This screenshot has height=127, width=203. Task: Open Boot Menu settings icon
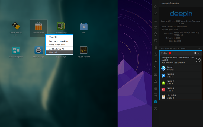156,88
